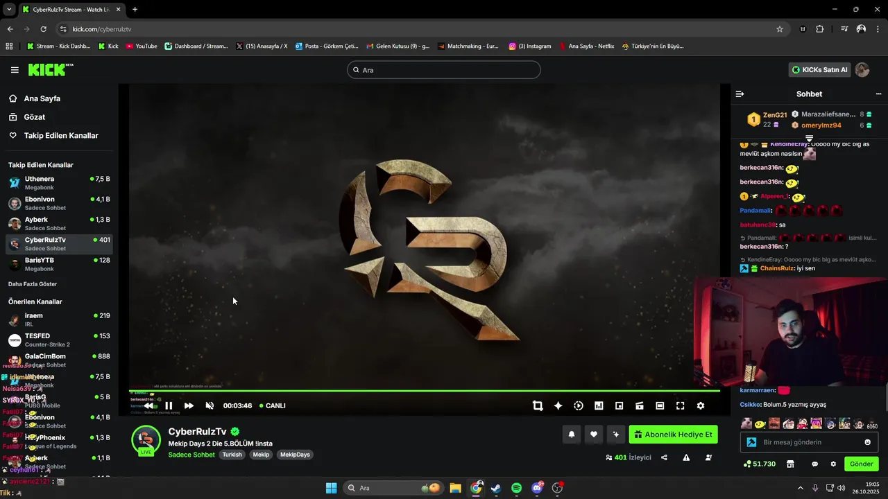
Task: Open the profile avatar menu on Kick
Action: (862, 70)
